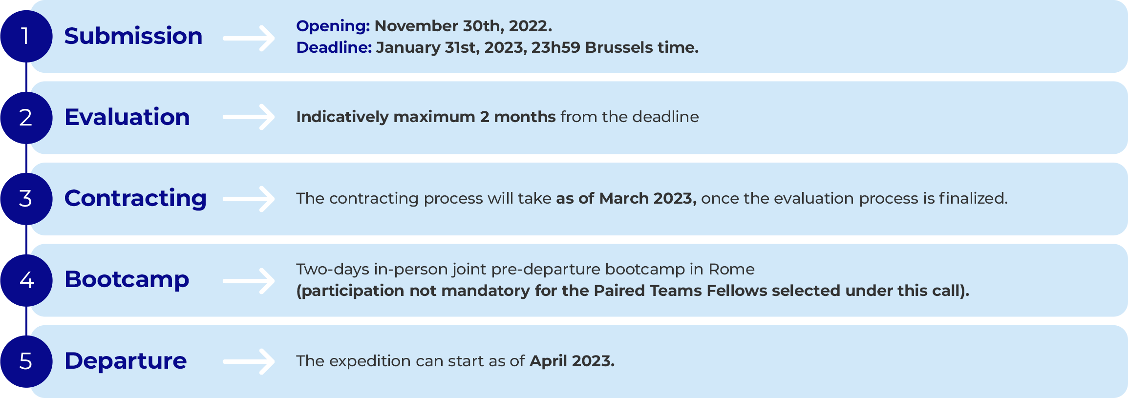
Task: Select the Evaluation heading
Action: (127, 117)
